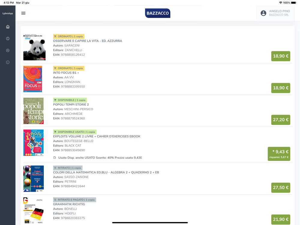Image resolution: width=300 pixels, height=225 pixels.
Task: Open the printer icon in sidebar
Action: (x=8, y=39)
